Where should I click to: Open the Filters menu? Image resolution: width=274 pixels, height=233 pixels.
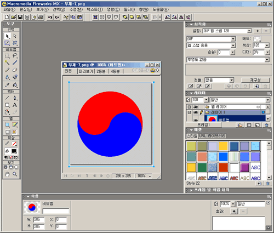point(129,9)
